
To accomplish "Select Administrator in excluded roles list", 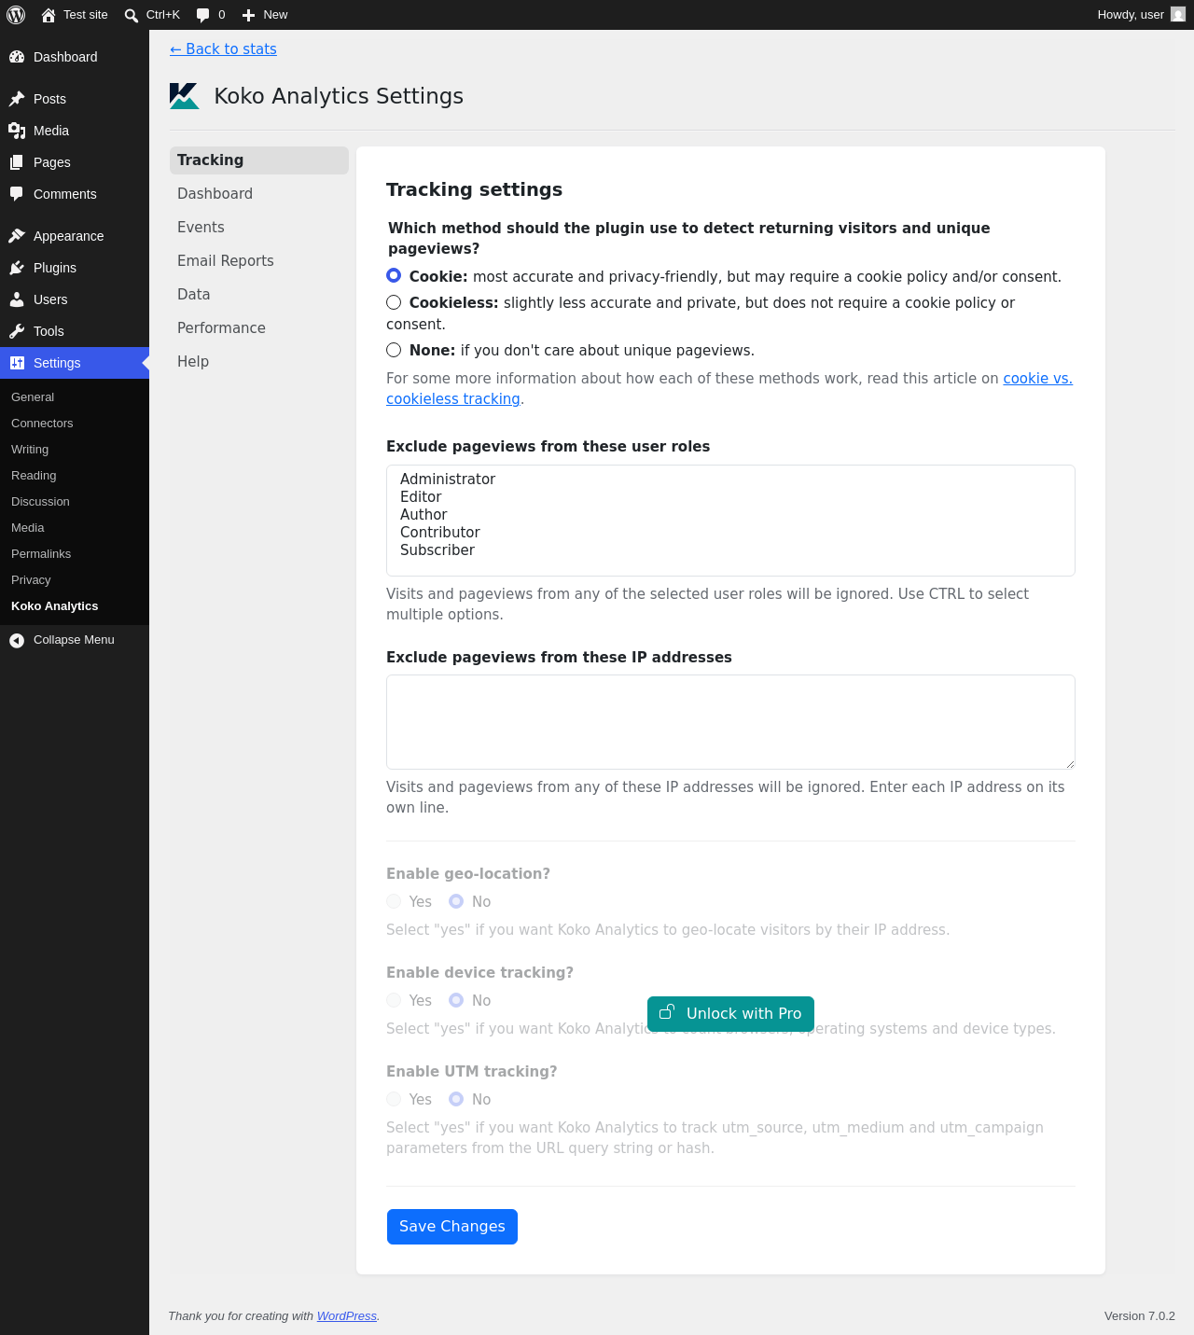I will click(730, 480).
